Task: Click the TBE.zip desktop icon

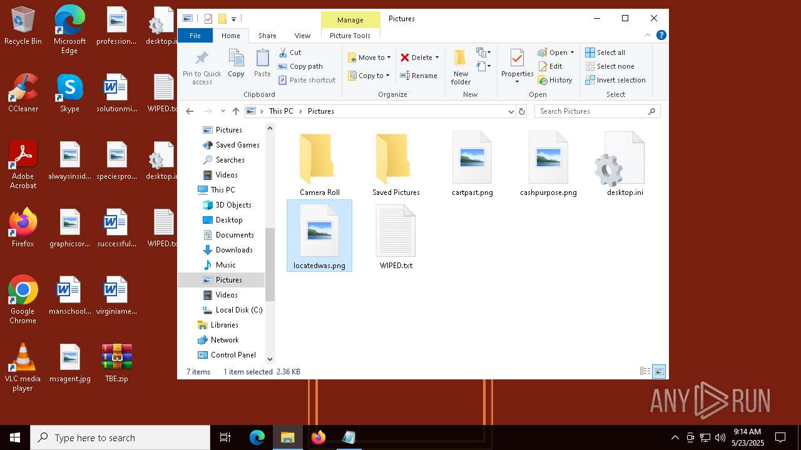Action: (116, 363)
